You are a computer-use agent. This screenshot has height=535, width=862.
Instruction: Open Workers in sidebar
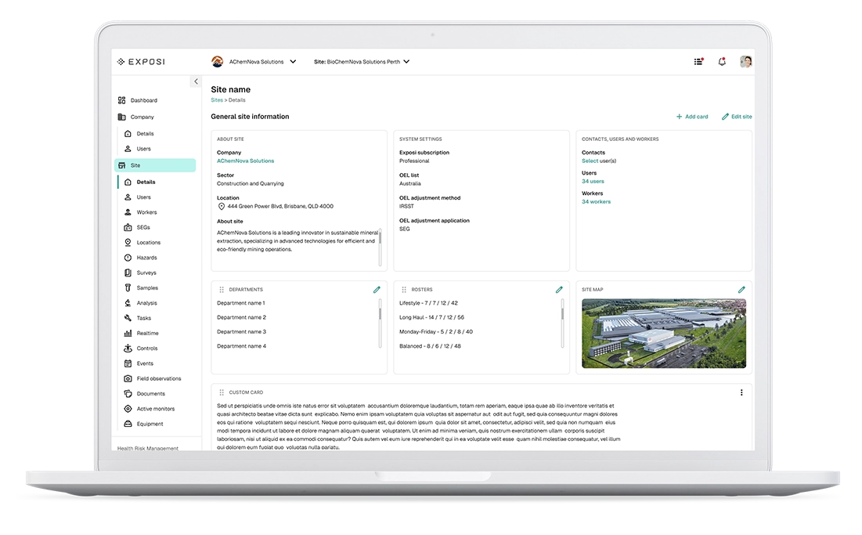click(x=140, y=212)
